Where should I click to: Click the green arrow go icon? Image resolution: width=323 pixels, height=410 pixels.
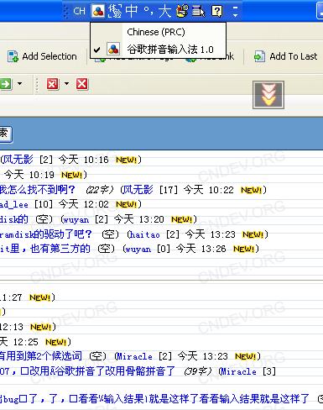(x=6, y=84)
